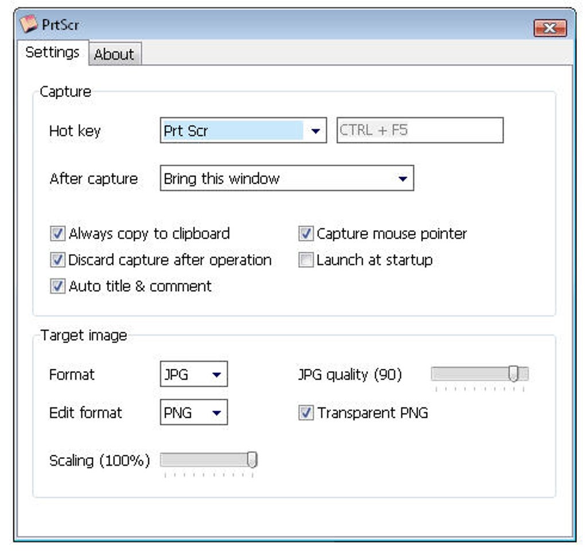Click the CTRL + F5 hotkey field
585x553 pixels.
tap(420, 130)
